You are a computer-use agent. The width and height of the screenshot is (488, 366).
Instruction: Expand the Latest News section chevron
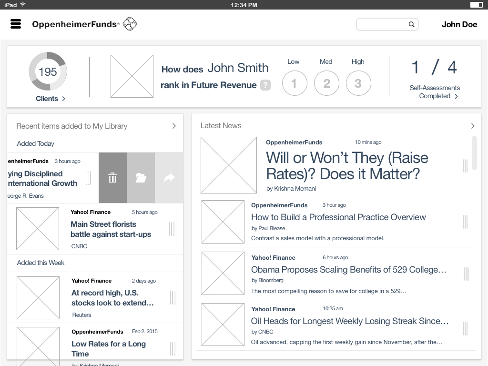473,126
